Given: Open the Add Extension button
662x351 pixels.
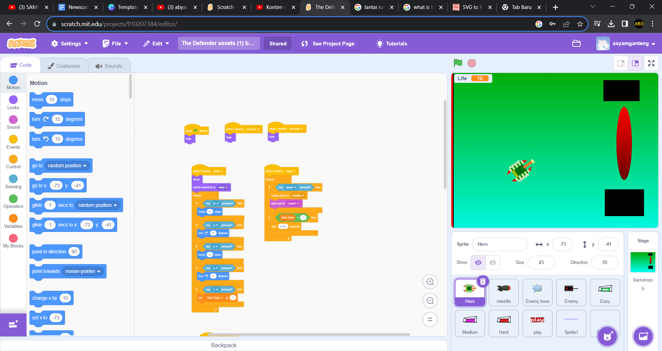Looking at the screenshot, I should pyautogui.click(x=13, y=325).
